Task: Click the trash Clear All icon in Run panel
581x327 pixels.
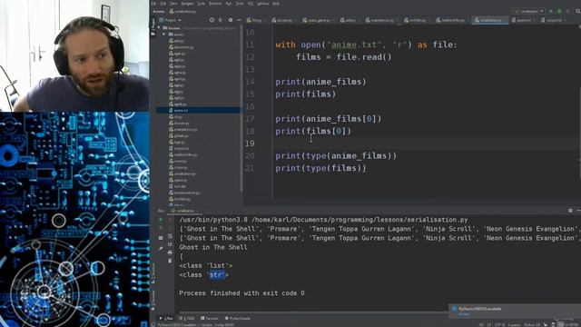Action: (170, 261)
